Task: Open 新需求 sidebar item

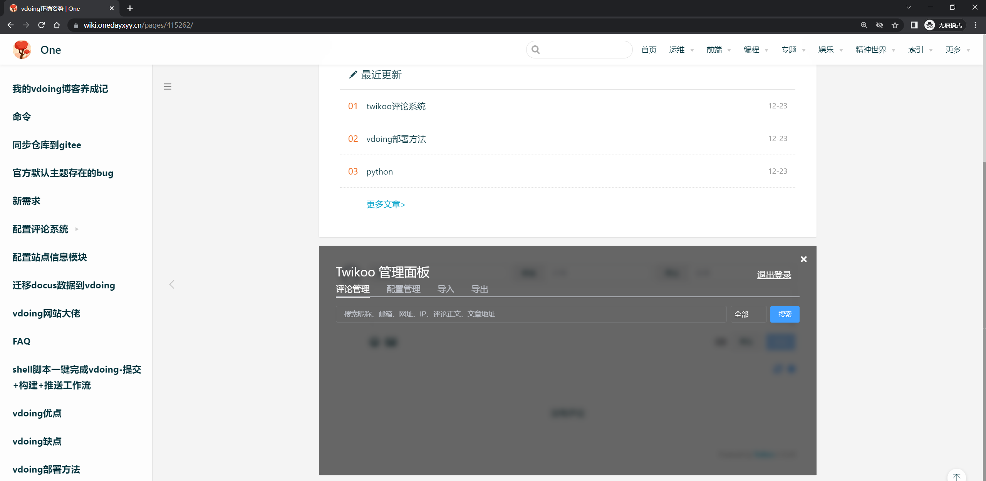Action: pyautogui.click(x=26, y=201)
